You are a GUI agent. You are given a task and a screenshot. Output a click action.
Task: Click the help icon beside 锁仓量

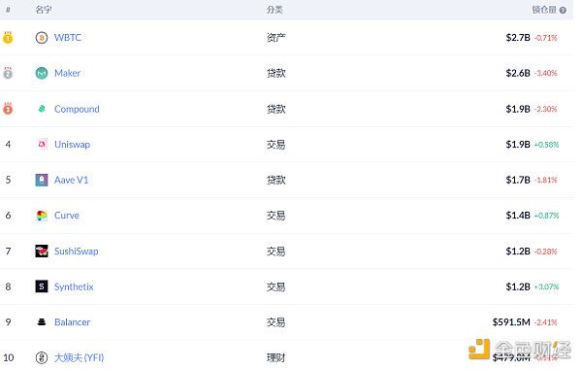tap(563, 10)
